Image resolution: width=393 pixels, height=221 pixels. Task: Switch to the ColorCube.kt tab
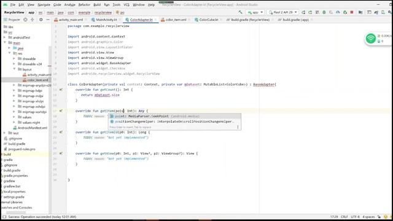[206, 20]
